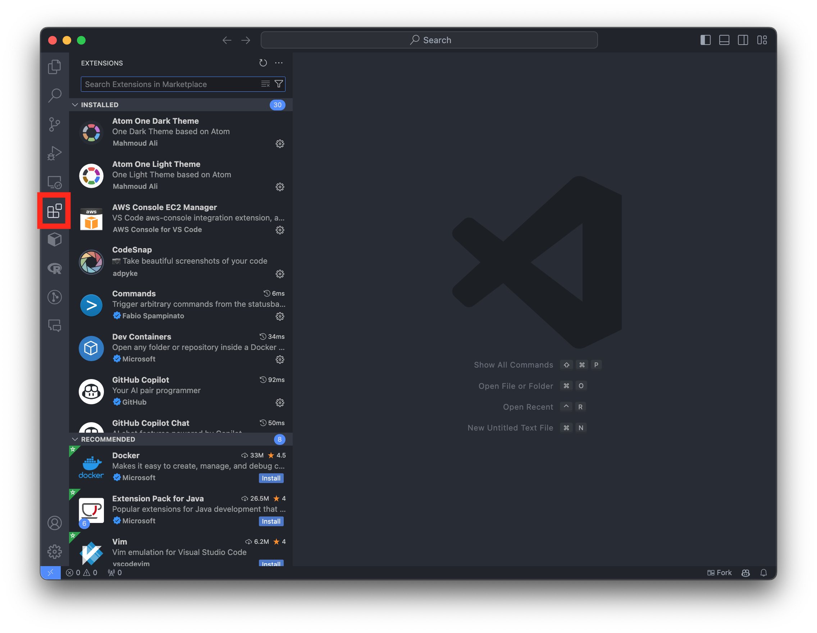
Task: Refresh the extensions list
Action: click(263, 63)
